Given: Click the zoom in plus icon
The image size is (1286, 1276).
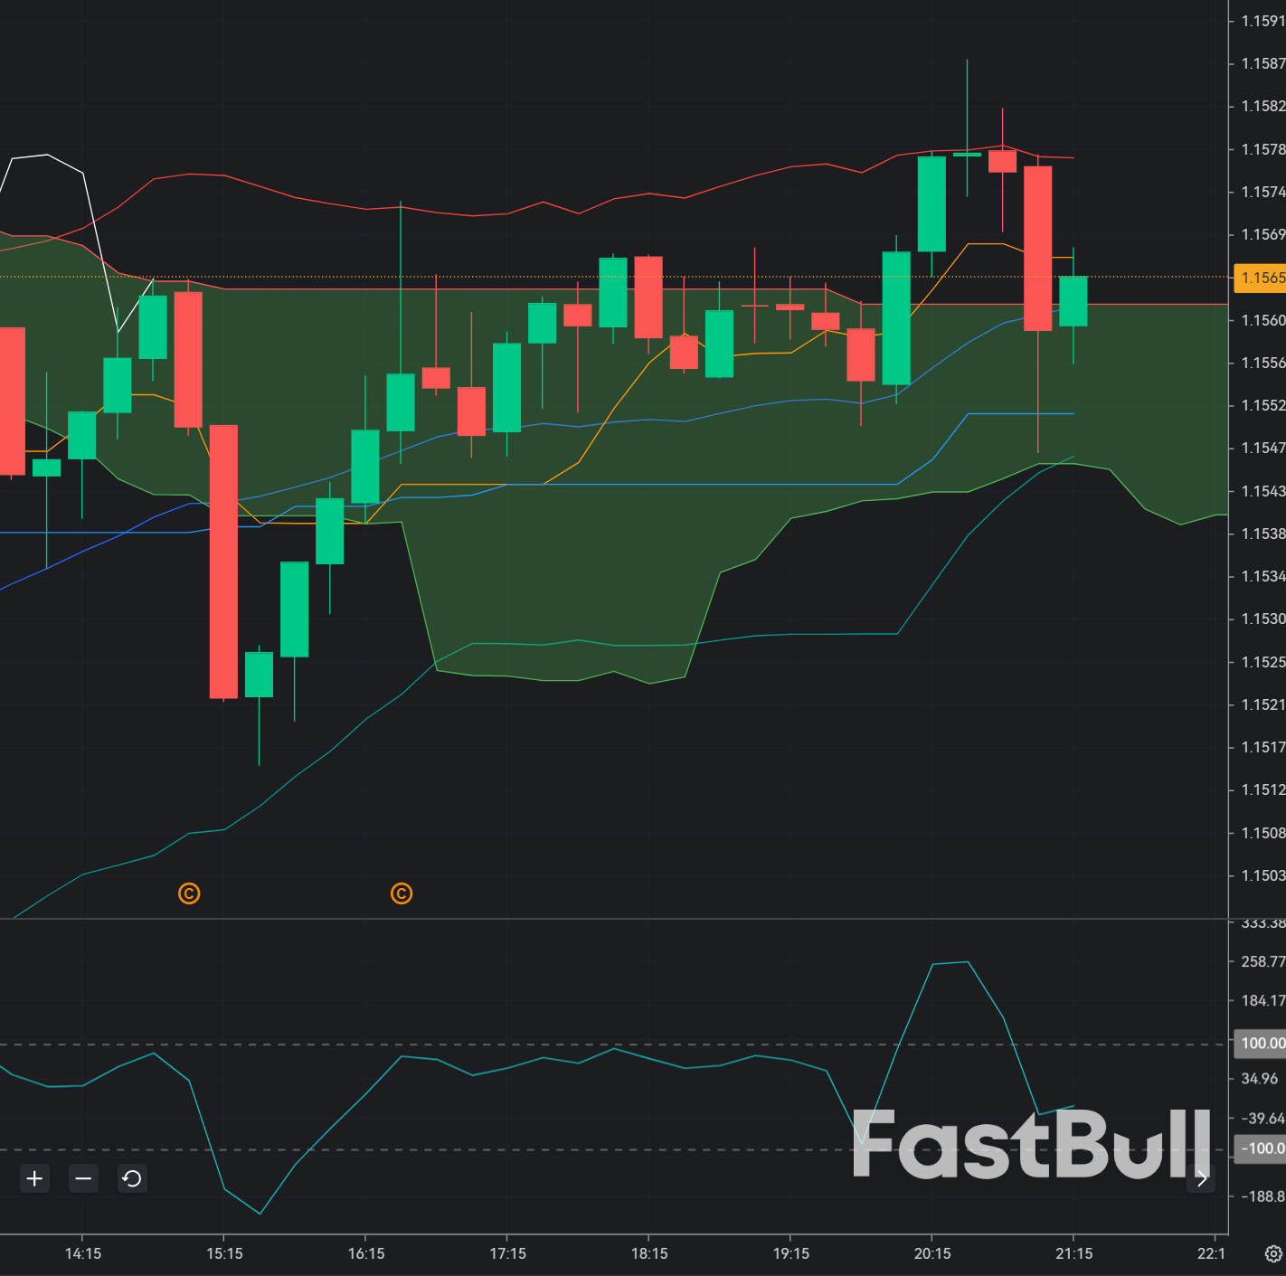Looking at the screenshot, I should (x=34, y=1178).
